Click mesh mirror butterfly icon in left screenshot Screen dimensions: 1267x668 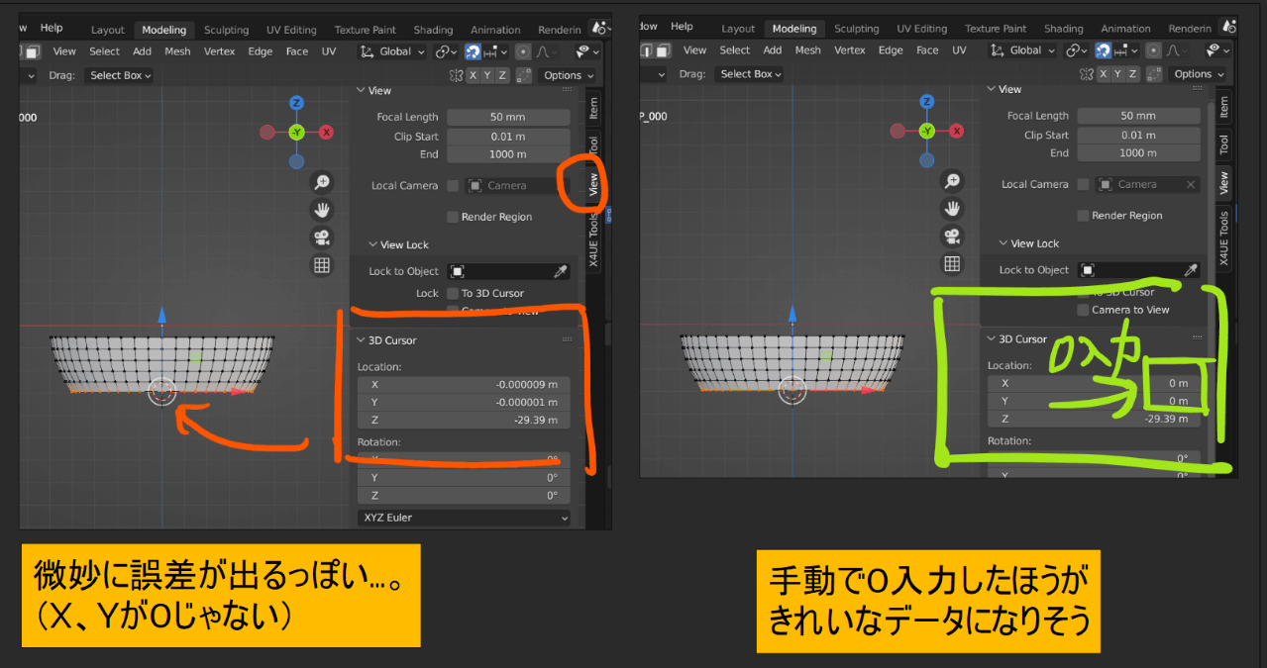pyautogui.click(x=457, y=75)
